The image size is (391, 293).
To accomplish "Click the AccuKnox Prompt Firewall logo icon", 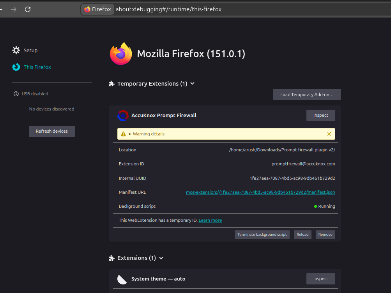I will [x=123, y=116].
